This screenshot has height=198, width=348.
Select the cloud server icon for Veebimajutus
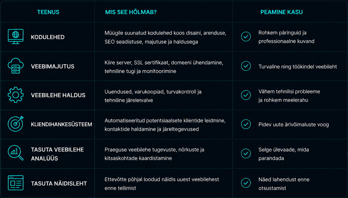click(15, 66)
